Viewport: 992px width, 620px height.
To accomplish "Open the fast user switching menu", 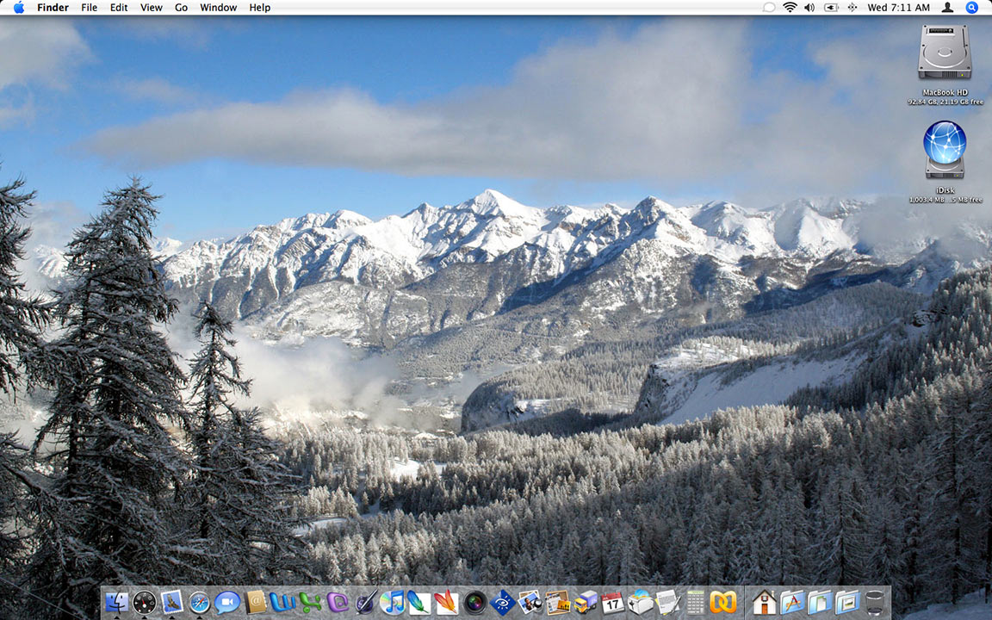I will click(x=948, y=8).
